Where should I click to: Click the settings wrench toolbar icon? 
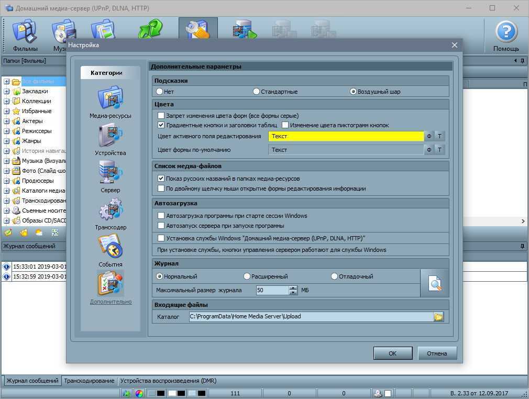click(x=198, y=28)
